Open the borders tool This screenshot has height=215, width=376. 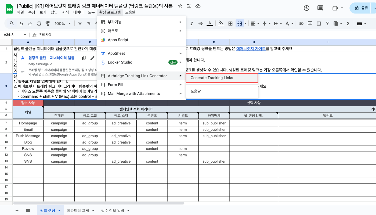tap(230, 24)
